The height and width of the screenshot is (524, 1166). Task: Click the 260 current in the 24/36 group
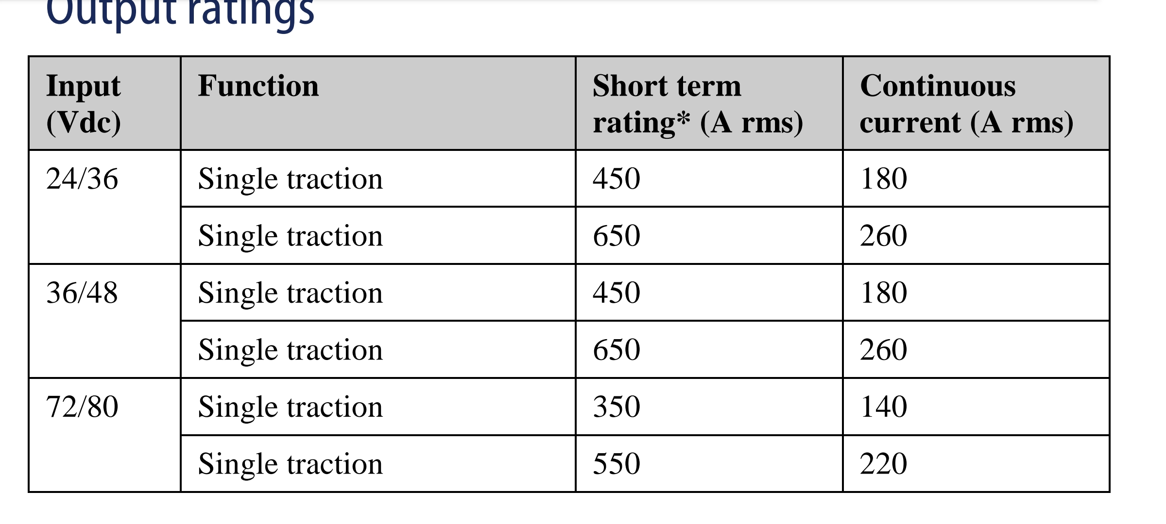click(x=883, y=236)
